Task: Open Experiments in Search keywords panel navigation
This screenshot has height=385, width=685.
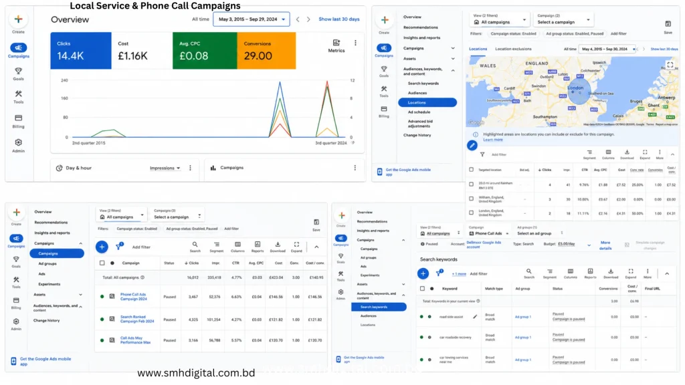Action: pos(369,275)
